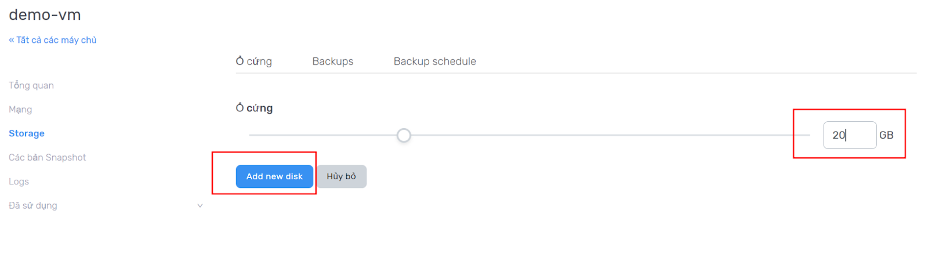Go back to Tất cả các máy chủ
This screenshot has height=254, width=928.
tap(53, 40)
